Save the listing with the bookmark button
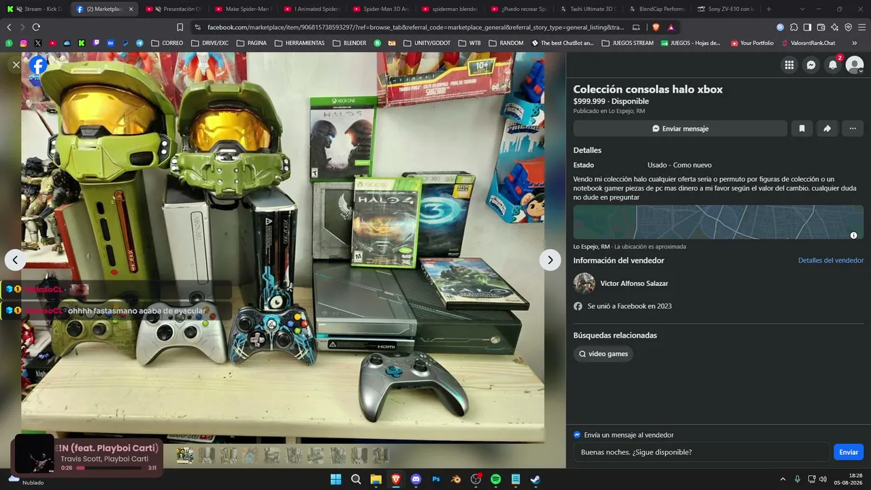Viewport: 871px width, 490px height. coord(802,129)
